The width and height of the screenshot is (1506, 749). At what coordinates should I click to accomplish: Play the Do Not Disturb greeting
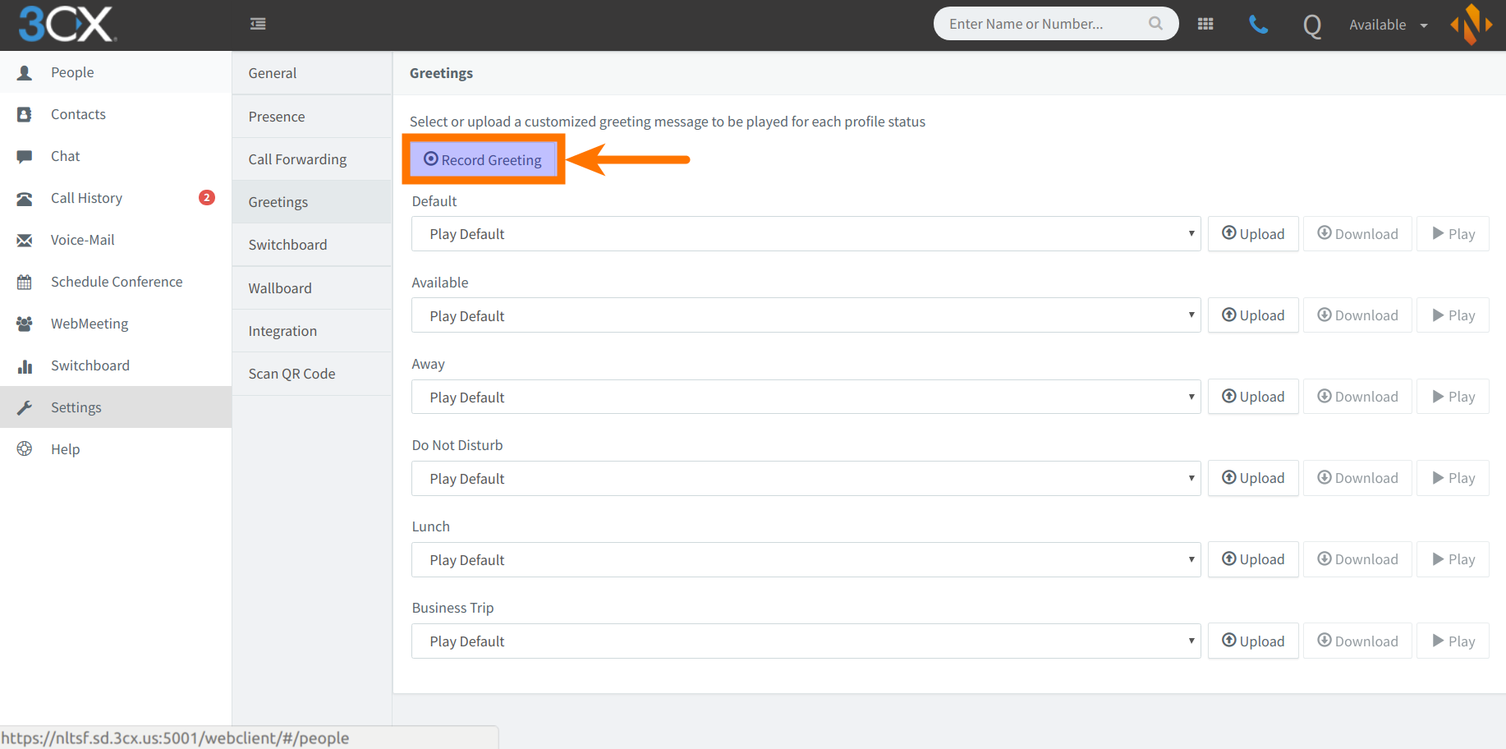click(x=1453, y=478)
